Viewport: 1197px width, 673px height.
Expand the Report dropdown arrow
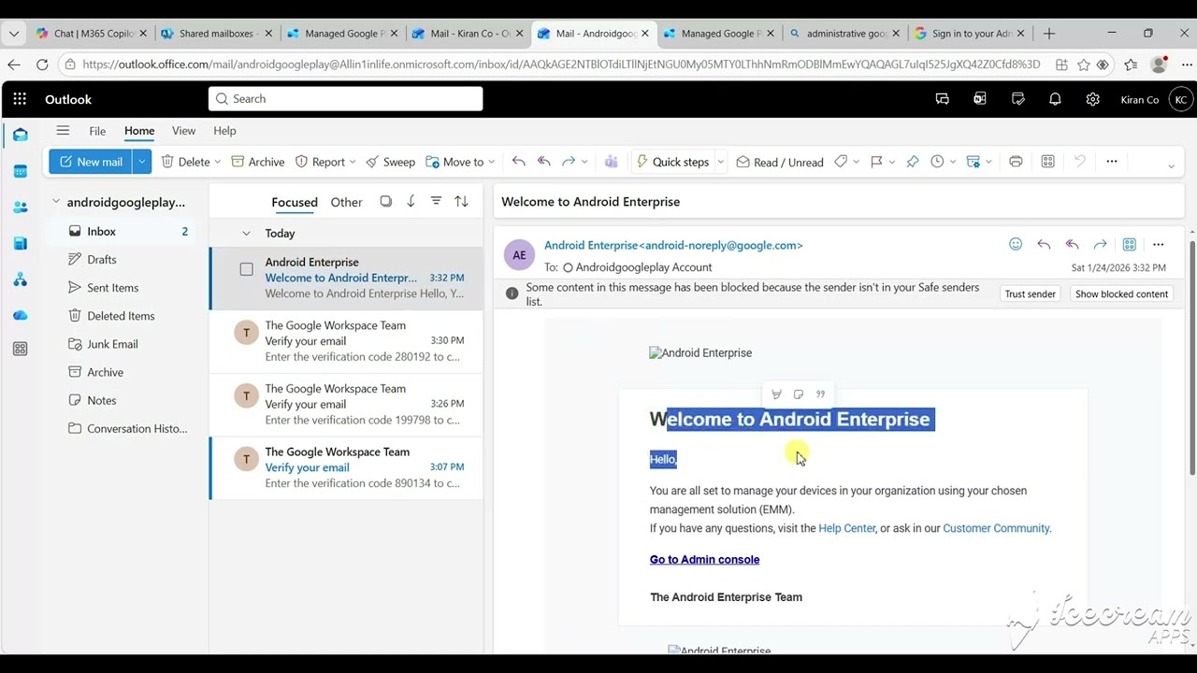pos(353,162)
